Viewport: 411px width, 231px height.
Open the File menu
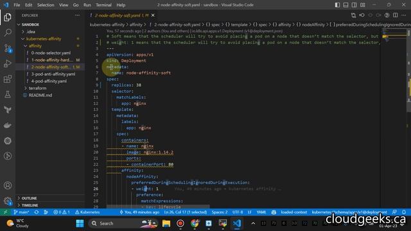(17, 5)
